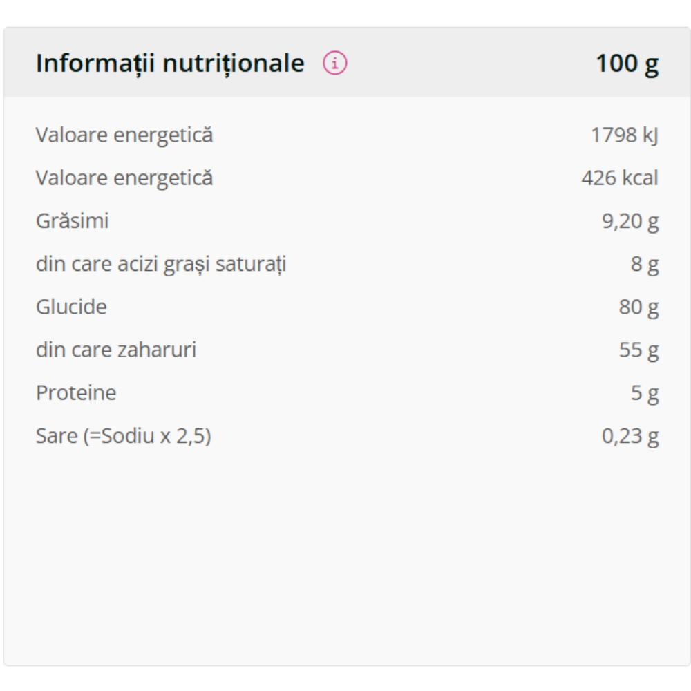Select the first Valoare energetică label
The height and width of the screenshot is (691, 691).
[124, 135]
